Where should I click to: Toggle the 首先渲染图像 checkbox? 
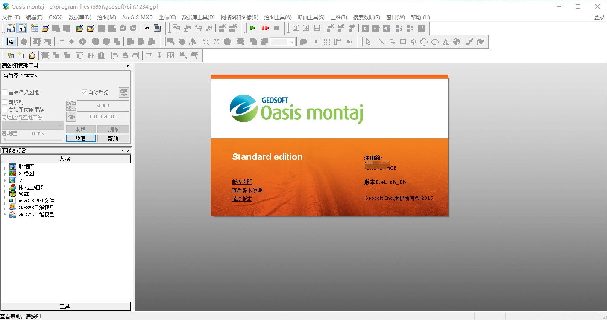[x=5, y=92]
